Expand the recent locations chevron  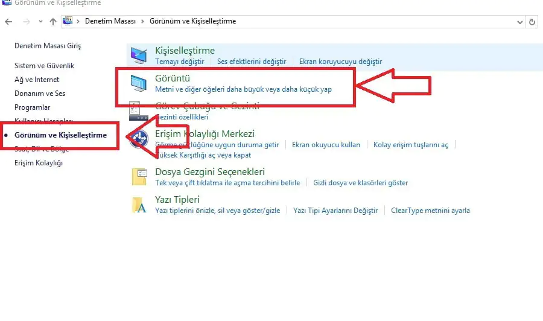point(40,22)
